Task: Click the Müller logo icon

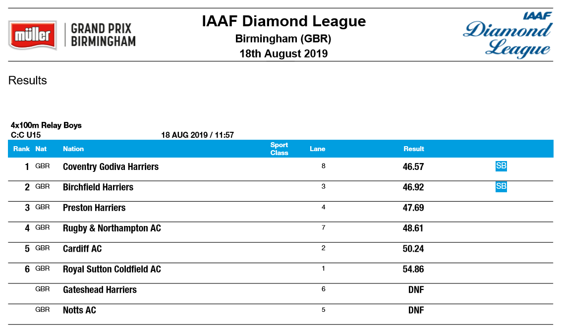Action: click(x=33, y=35)
